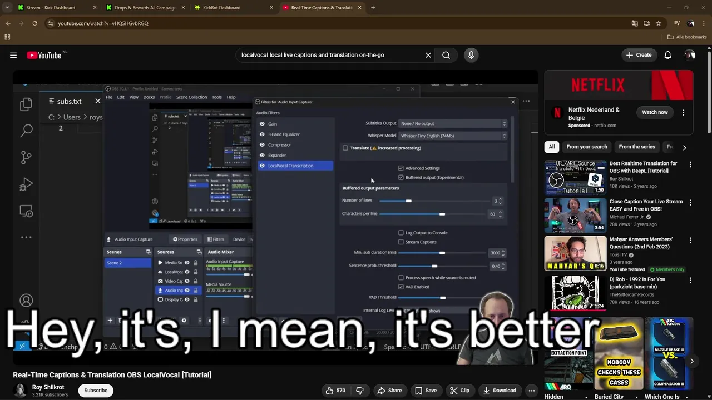The image size is (712, 400).
Task: Click the Netflix ad banner image
Action: 619,85
